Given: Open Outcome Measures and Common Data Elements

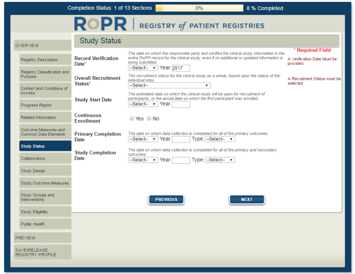Looking at the screenshot, I should (x=45, y=132).
